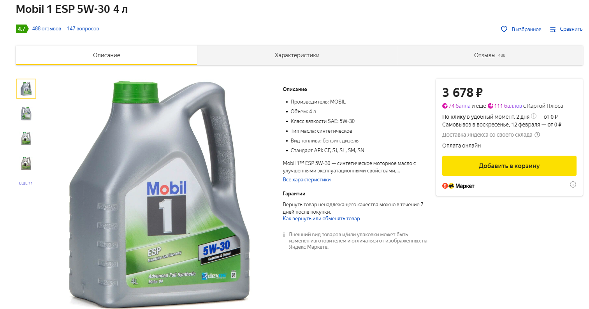Image resolution: width=589 pixels, height=309 pixels.
Task: Click the purple Plus points icon near 74 балла
Action: (445, 106)
